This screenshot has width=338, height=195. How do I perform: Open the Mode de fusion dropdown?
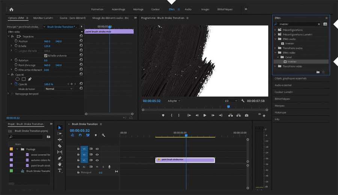[x=59, y=89]
